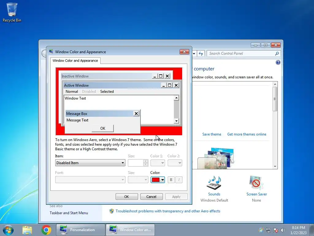Viewport: 314px width, 236px height.
Task: Click the network tray icon
Action: pos(268,230)
